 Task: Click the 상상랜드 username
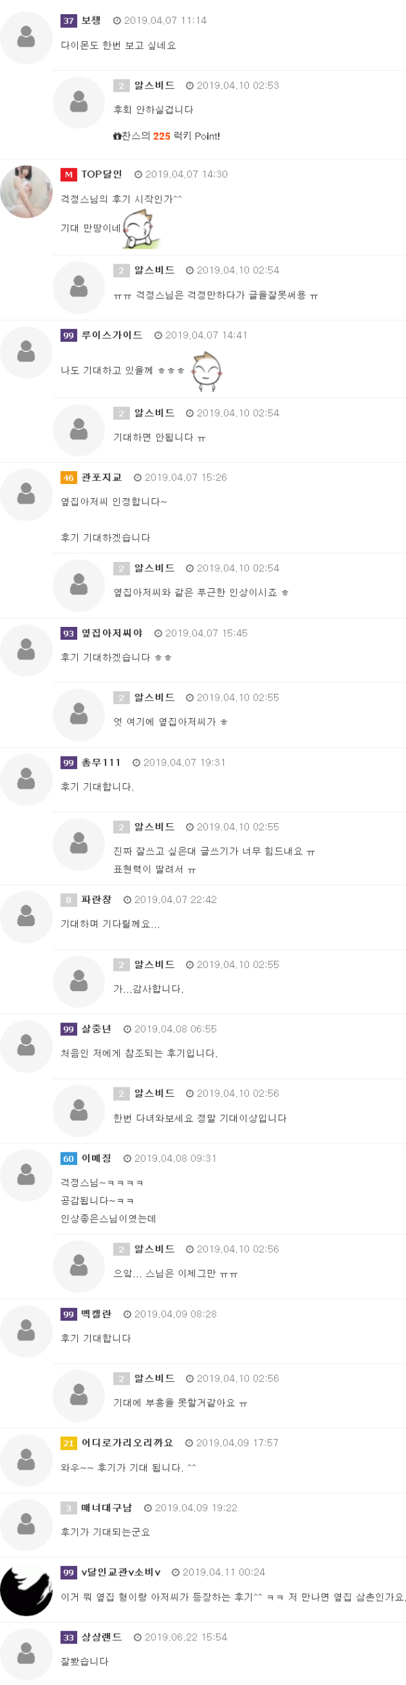[x=101, y=1637]
